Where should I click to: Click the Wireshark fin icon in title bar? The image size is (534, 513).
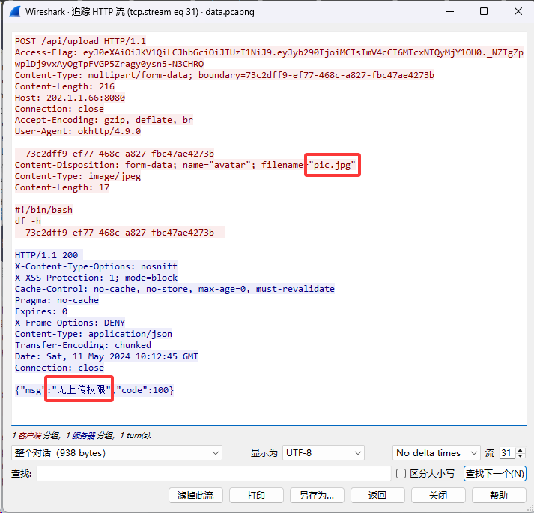click(x=14, y=12)
